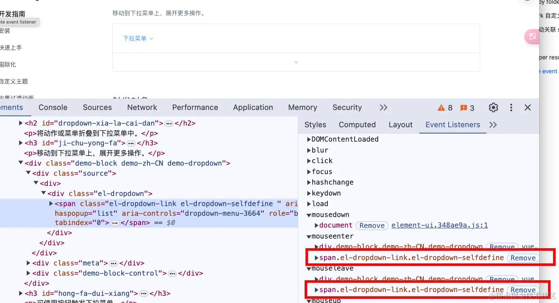Expand the ellipsis in the h2 dropdown element

[169, 123]
